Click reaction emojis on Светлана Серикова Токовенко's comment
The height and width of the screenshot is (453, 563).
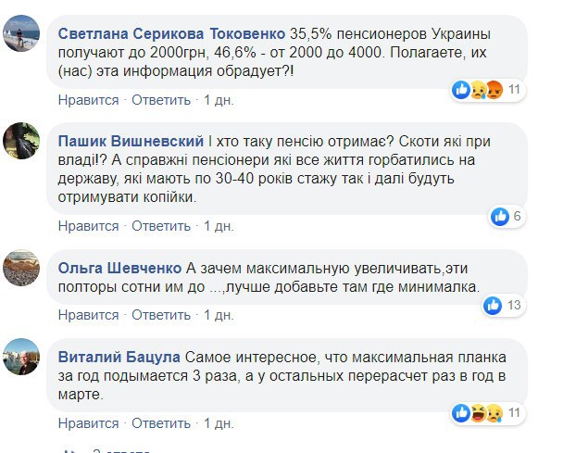(477, 90)
